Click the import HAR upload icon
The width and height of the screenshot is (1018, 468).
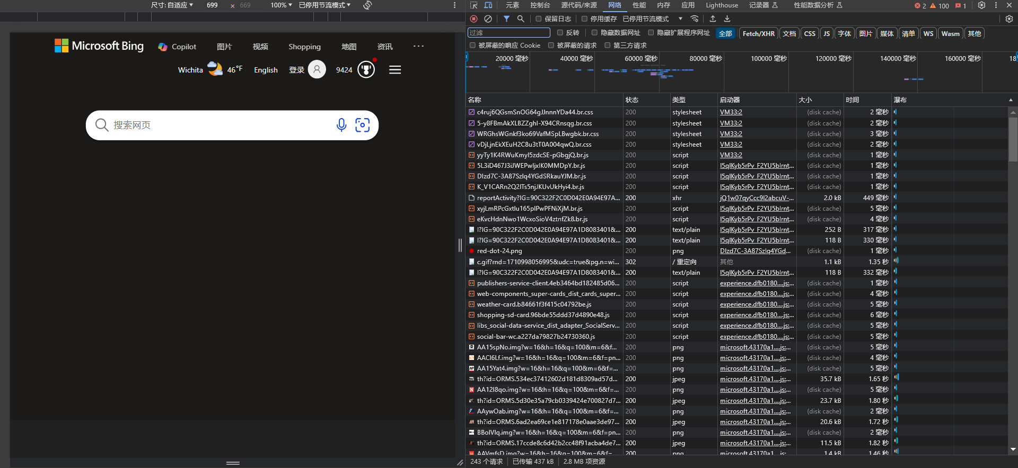713,19
